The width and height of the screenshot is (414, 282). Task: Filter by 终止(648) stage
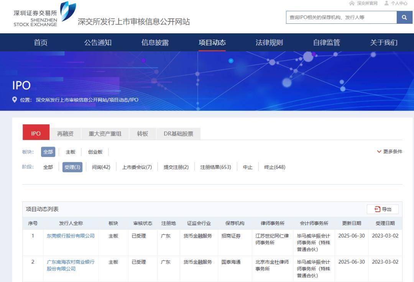(x=274, y=167)
